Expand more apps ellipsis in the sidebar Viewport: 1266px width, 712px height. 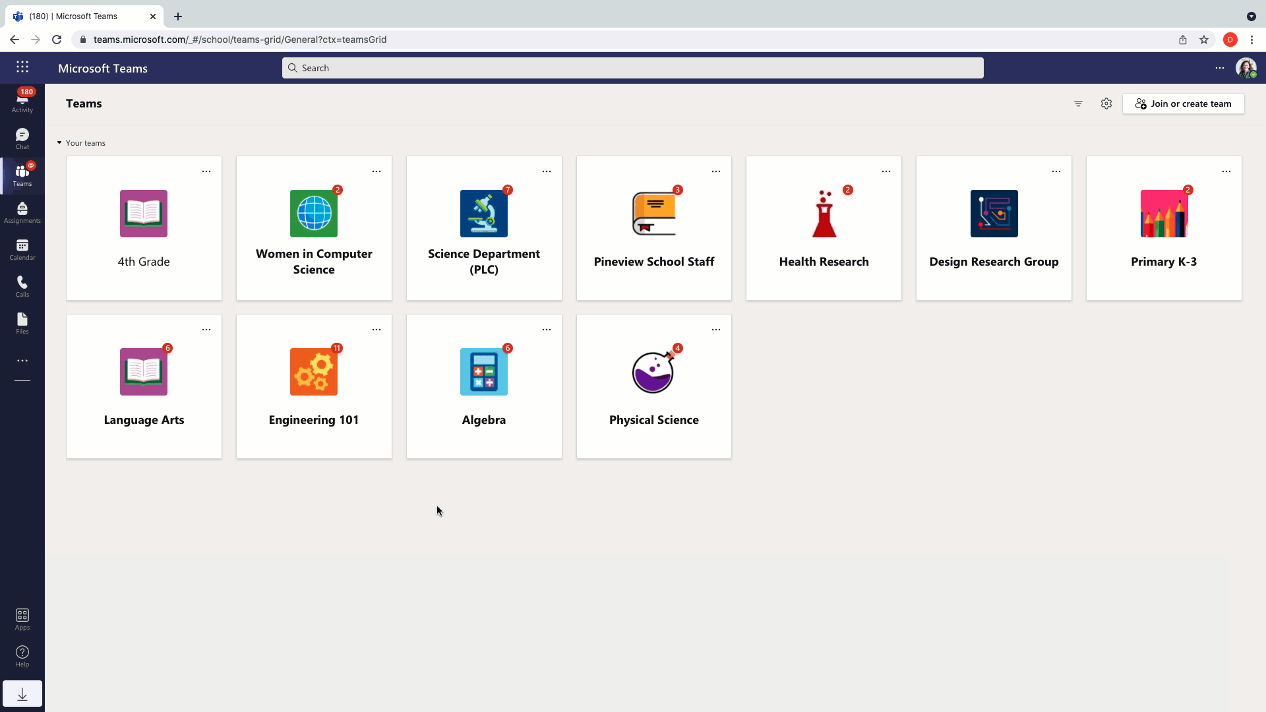click(x=22, y=361)
